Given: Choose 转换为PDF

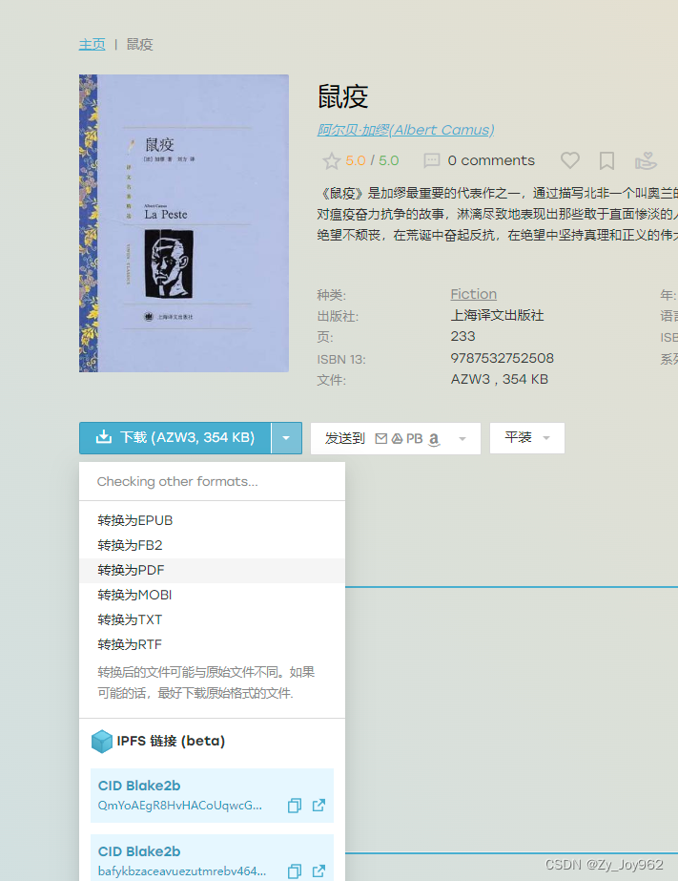Looking at the screenshot, I should (212, 570).
